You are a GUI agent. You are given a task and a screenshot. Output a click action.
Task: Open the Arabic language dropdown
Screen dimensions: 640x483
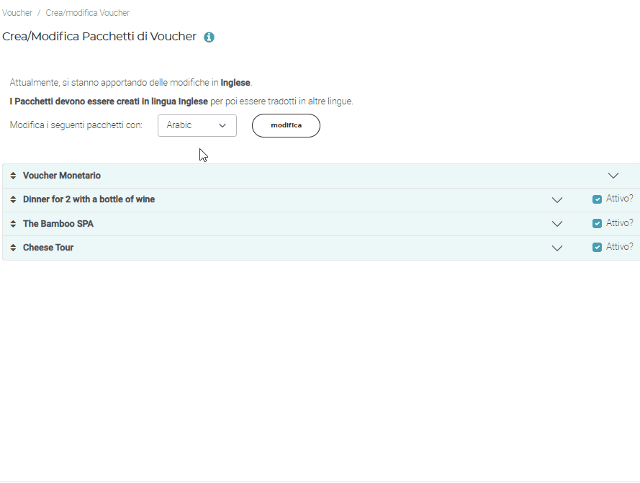[x=197, y=125]
